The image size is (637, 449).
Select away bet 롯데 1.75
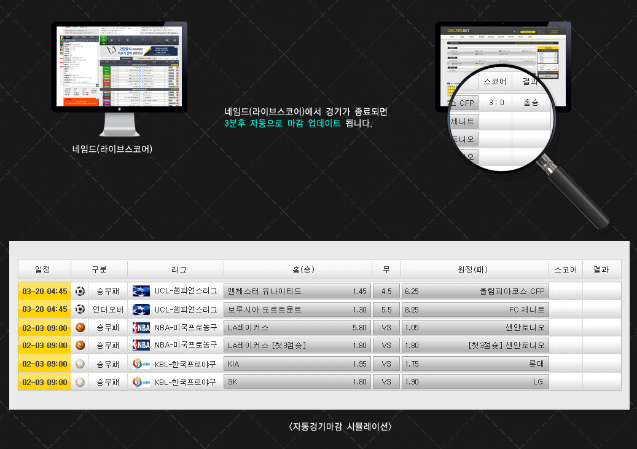tap(475, 364)
